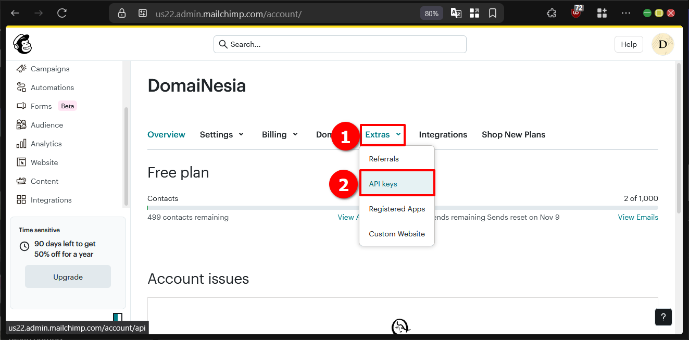The height and width of the screenshot is (340, 689).
Task: Collapse the open Extras dropdown
Action: click(382, 134)
